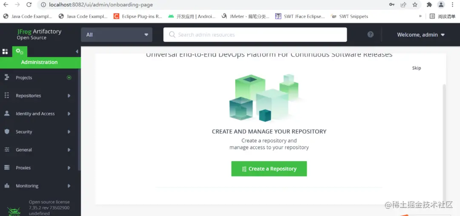The width and height of the screenshot is (460, 216).
Task: Open browser extensions puzzle icon
Action: (x=429, y=5)
